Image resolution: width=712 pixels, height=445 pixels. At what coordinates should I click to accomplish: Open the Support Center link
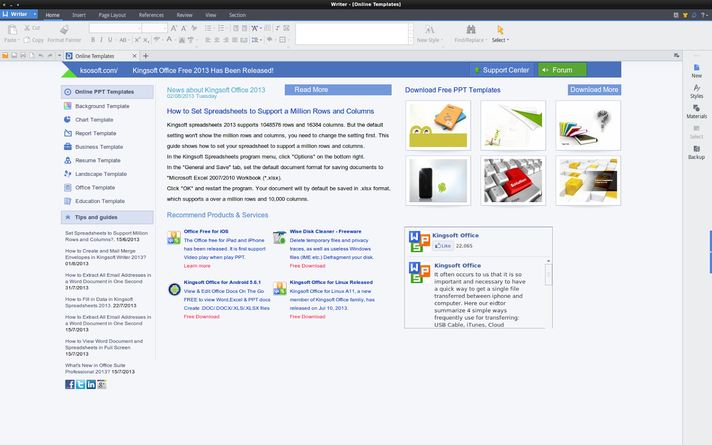coord(502,70)
